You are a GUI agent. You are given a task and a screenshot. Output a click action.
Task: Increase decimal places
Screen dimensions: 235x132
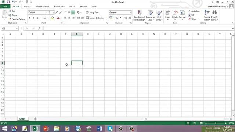(x=126, y=18)
